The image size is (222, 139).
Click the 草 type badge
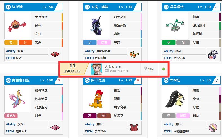coord(169,42)
